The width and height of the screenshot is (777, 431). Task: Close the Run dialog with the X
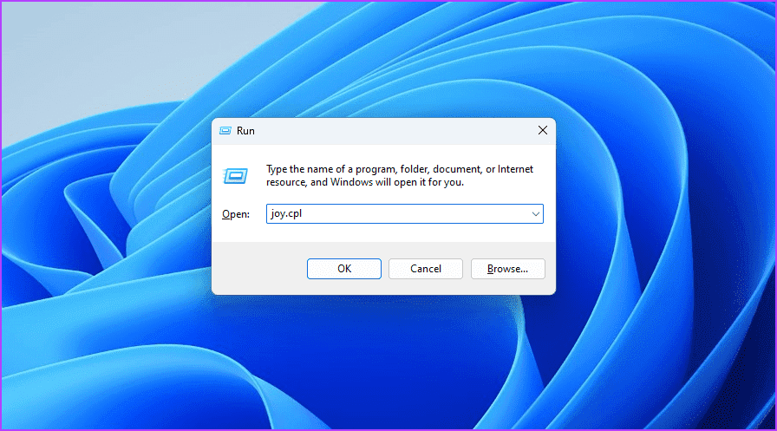click(x=543, y=130)
